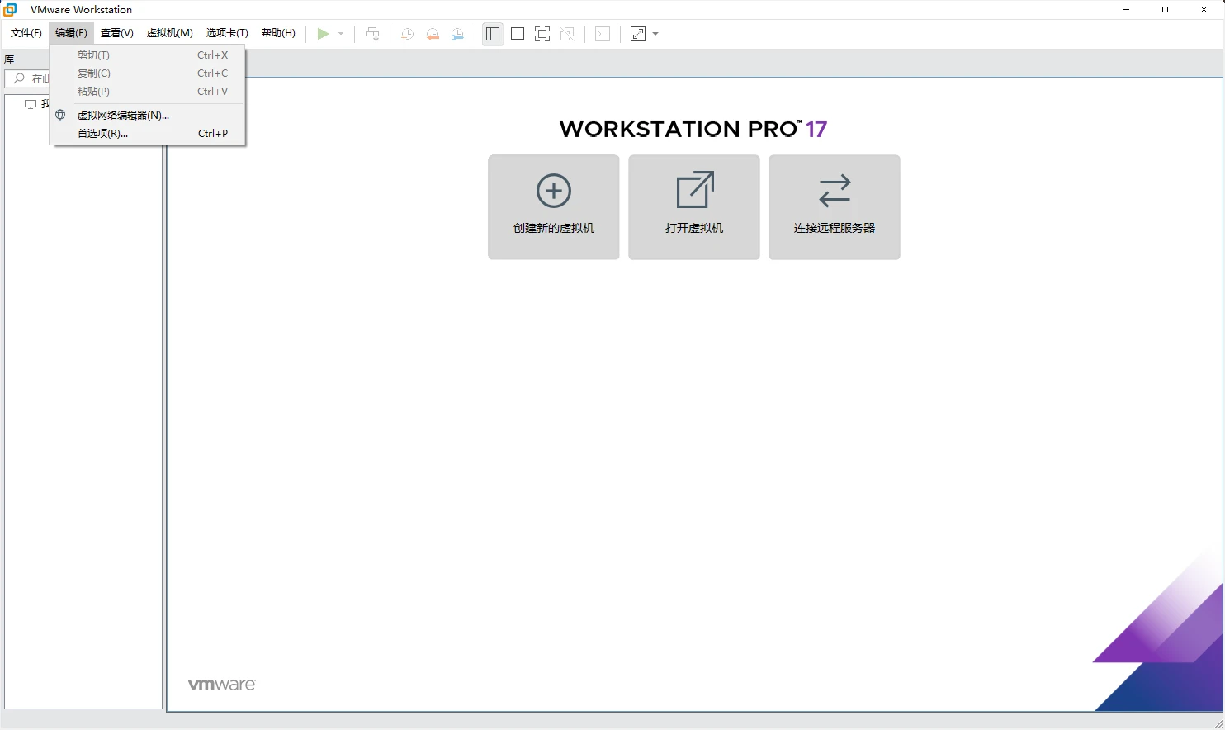Click the revert to snapshot icon

[433, 34]
